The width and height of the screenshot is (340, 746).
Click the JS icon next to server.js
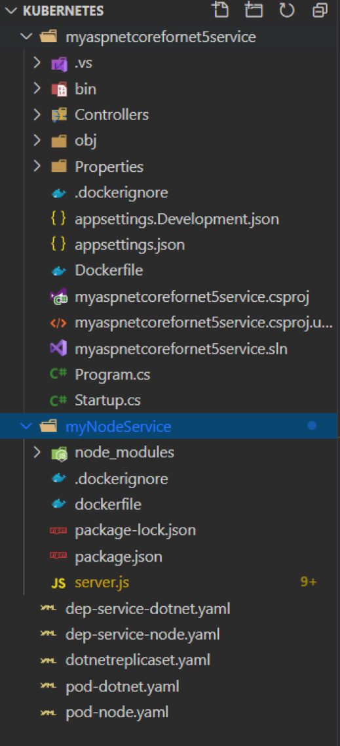(x=58, y=583)
